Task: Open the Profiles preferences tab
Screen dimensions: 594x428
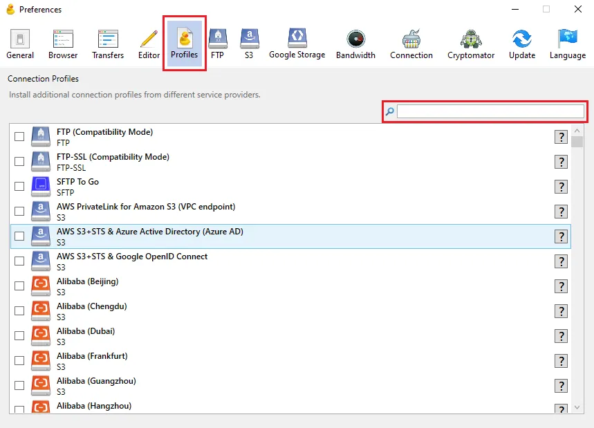Action: click(185, 43)
